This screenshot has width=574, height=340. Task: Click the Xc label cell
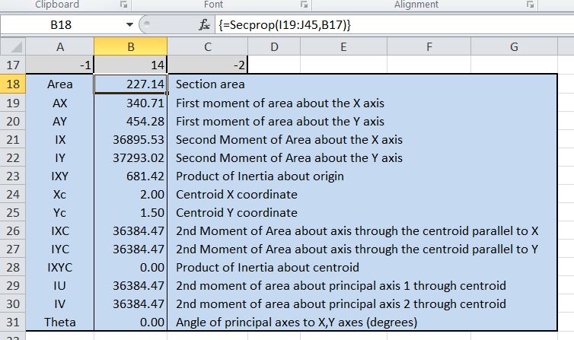click(60, 194)
